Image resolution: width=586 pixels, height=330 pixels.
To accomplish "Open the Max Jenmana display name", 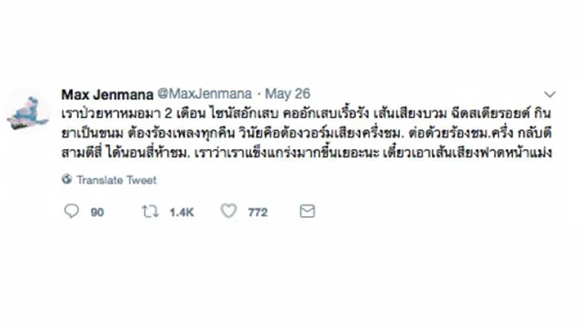I will (x=107, y=94).
